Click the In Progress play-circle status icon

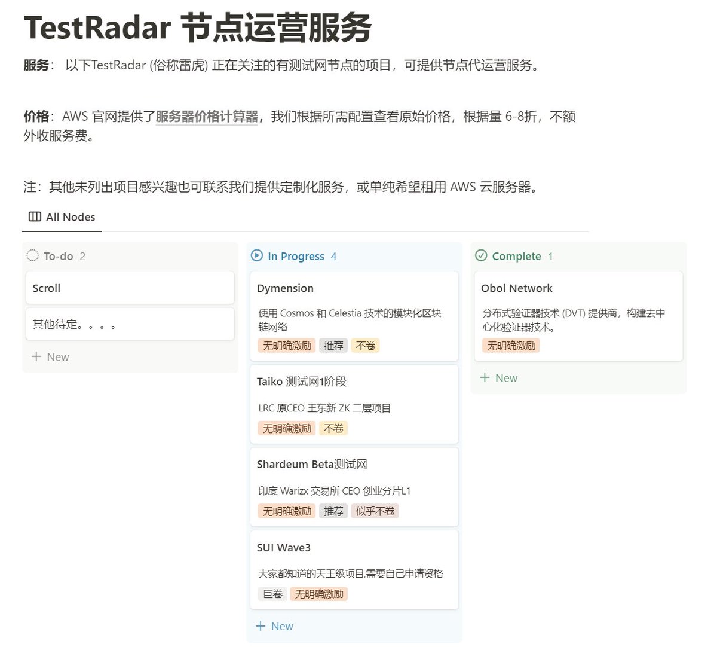(x=256, y=256)
